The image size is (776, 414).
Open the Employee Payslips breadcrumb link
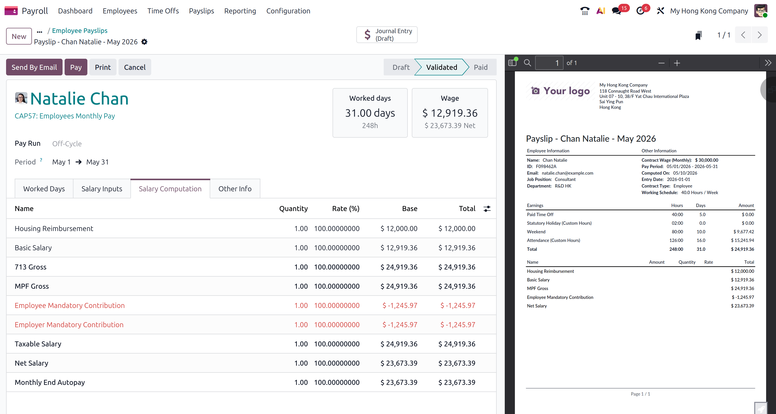[x=80, y=30]
